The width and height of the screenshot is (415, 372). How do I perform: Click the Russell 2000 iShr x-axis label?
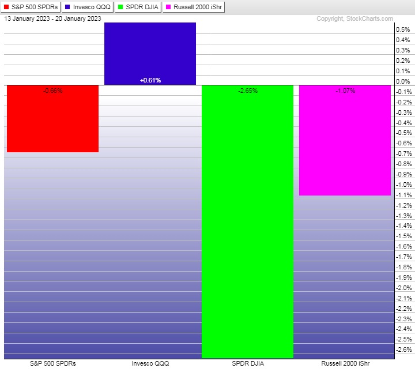(345, 363)
